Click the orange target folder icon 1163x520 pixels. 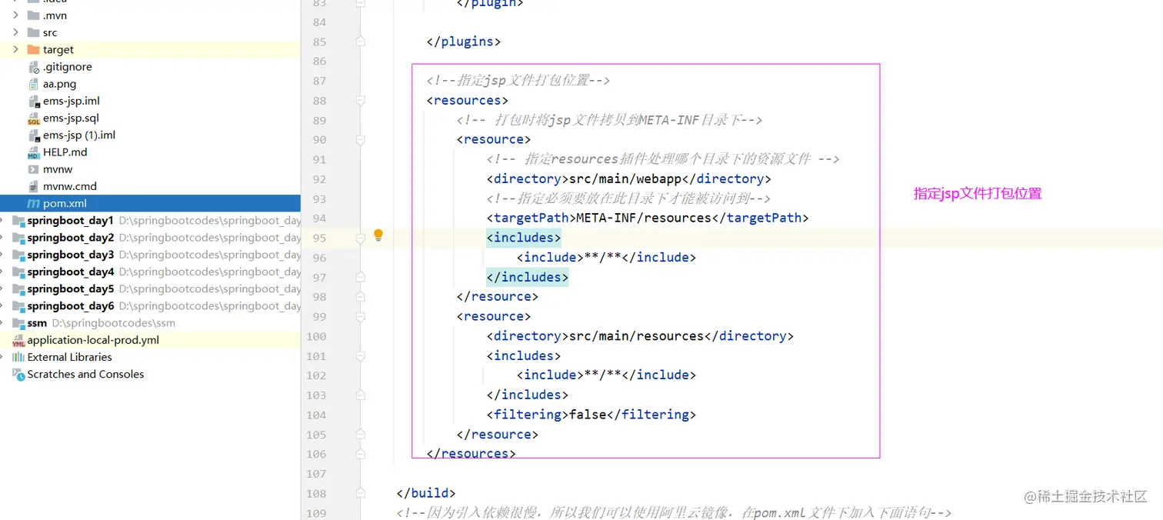(x=33, y=49)
